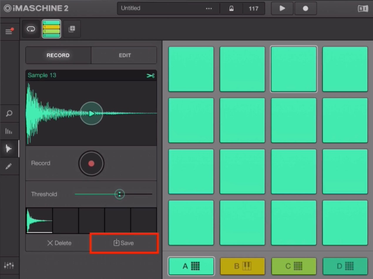Open project options with three dots
Image resolution: width=373 pixels, height=279 pixels.
coord(209,8)
